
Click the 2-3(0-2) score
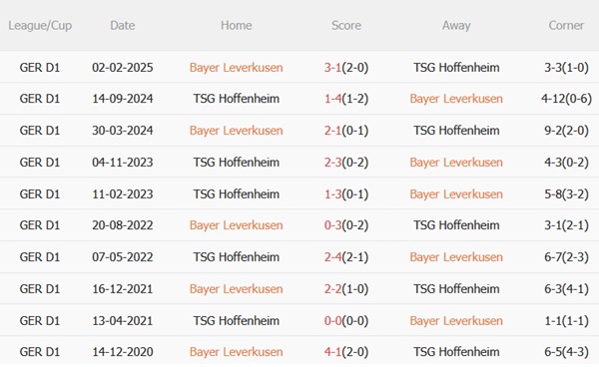[346, 163]
